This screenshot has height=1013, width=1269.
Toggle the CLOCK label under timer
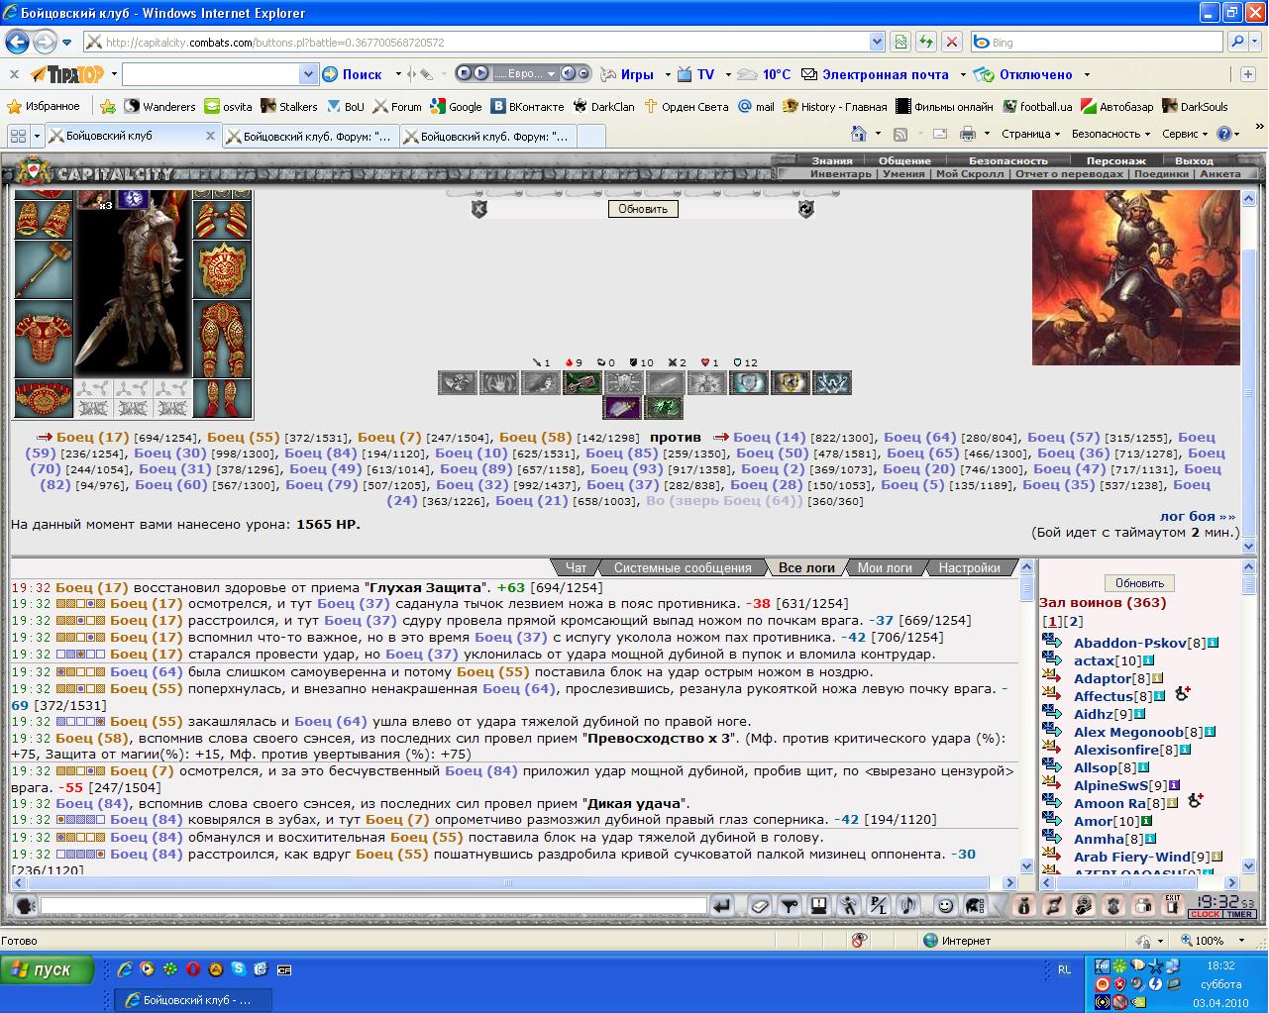1206,915
